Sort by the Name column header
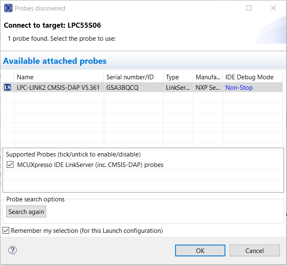Screen dimensions: 287x266 [59, 77]
